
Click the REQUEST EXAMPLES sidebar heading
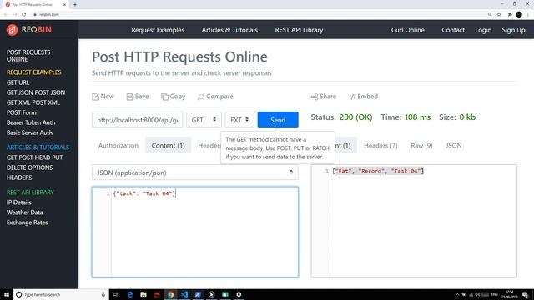click(33, 72)
